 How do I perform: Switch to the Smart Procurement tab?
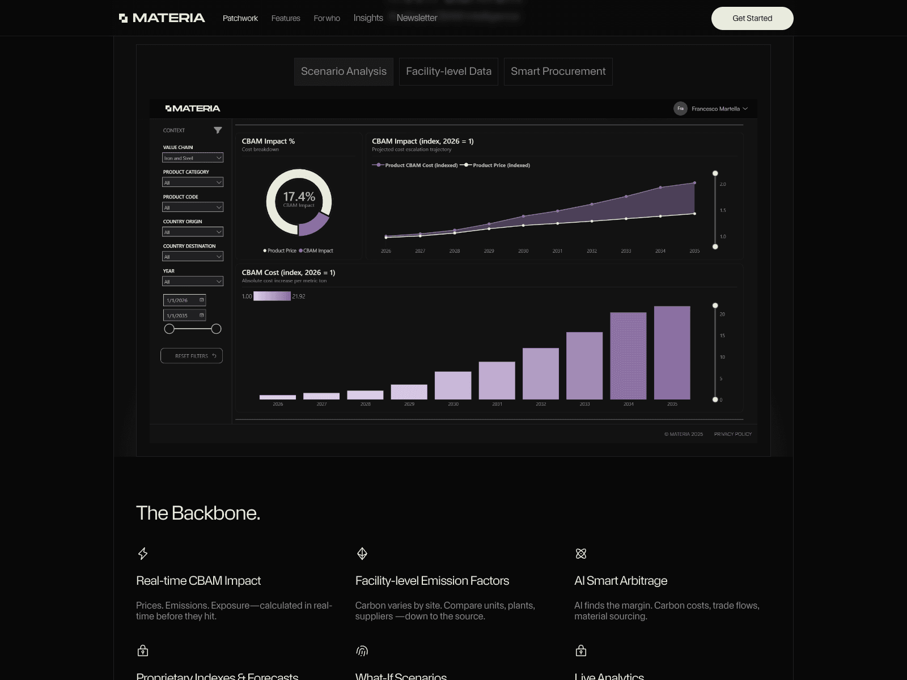558,71
